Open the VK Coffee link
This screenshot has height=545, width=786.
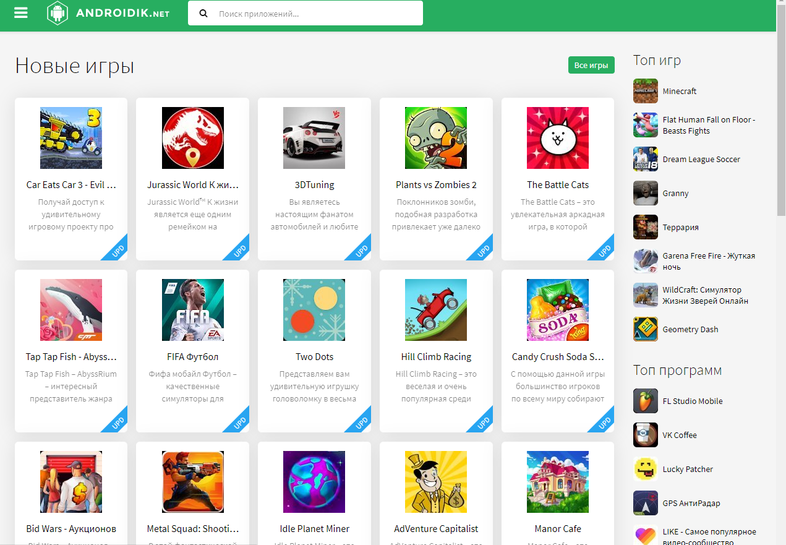coord(679,435)
